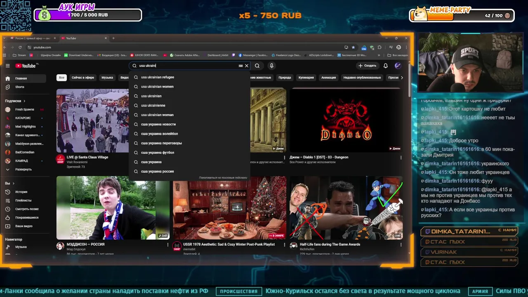
Task: Open Chrome extensions puzzle icon
Action: coord(379,47)
